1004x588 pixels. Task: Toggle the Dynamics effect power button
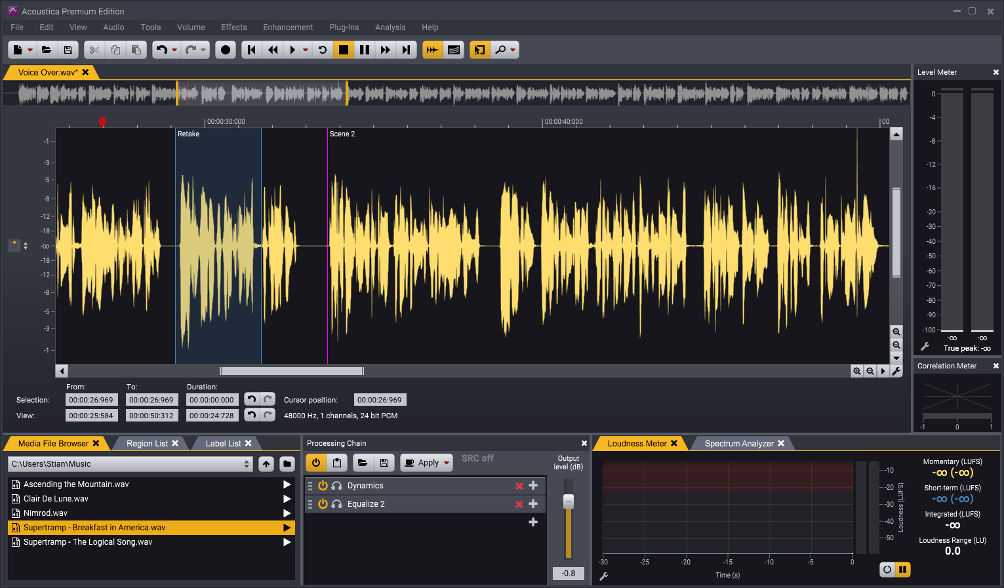(323, 485)
